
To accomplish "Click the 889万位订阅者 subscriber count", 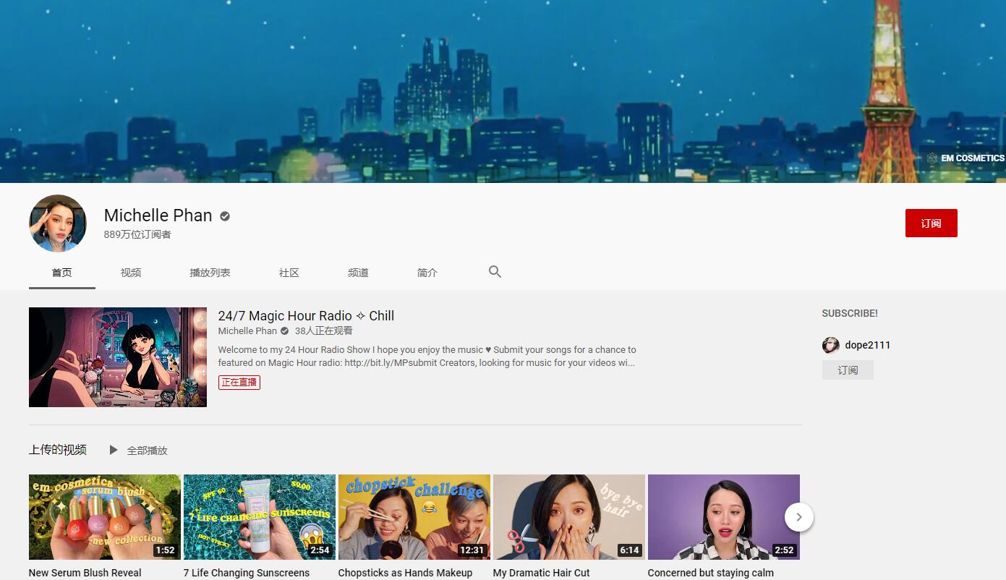I will 137,234.
